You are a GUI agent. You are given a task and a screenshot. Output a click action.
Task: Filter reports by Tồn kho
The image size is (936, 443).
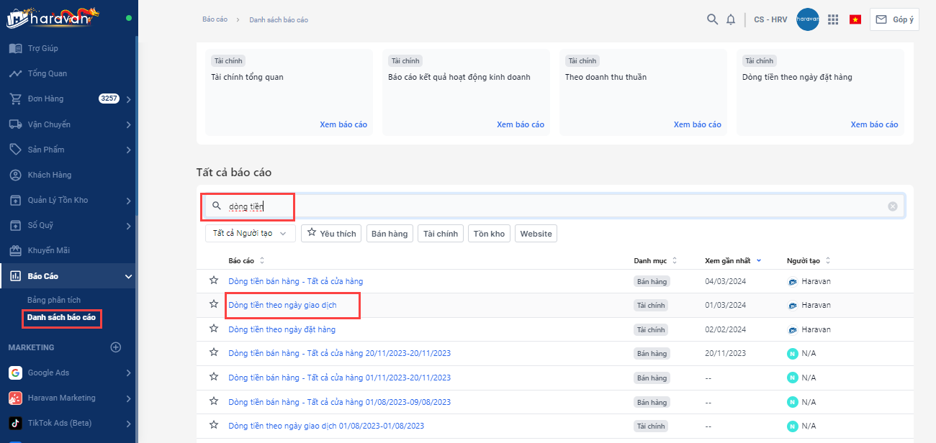click(489, 234)
